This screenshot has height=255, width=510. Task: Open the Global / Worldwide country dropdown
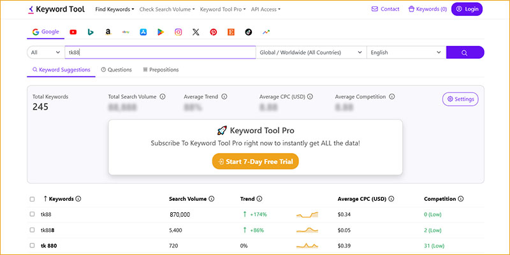[311, 52]
